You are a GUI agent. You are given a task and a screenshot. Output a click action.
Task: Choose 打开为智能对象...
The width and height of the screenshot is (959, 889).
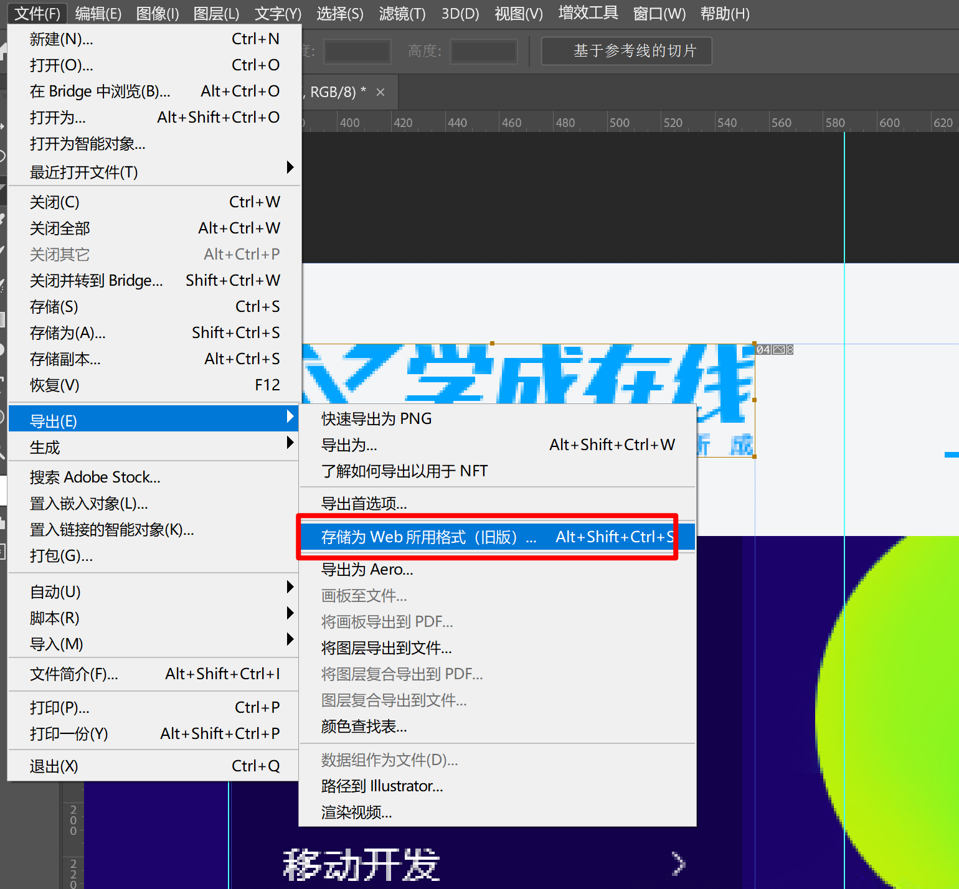tap(154, 144)
